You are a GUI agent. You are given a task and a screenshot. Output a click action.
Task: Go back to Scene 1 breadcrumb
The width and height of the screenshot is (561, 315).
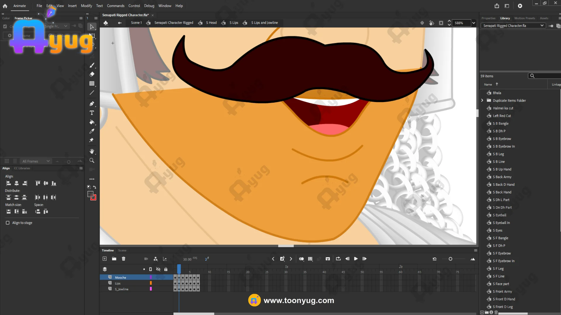pos(136,22)
